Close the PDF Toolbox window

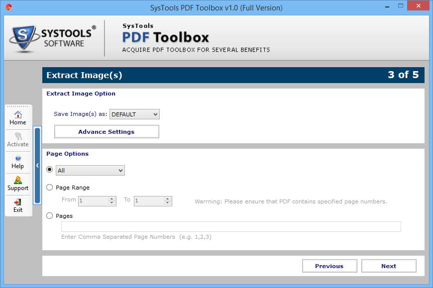tap(419, 6)
